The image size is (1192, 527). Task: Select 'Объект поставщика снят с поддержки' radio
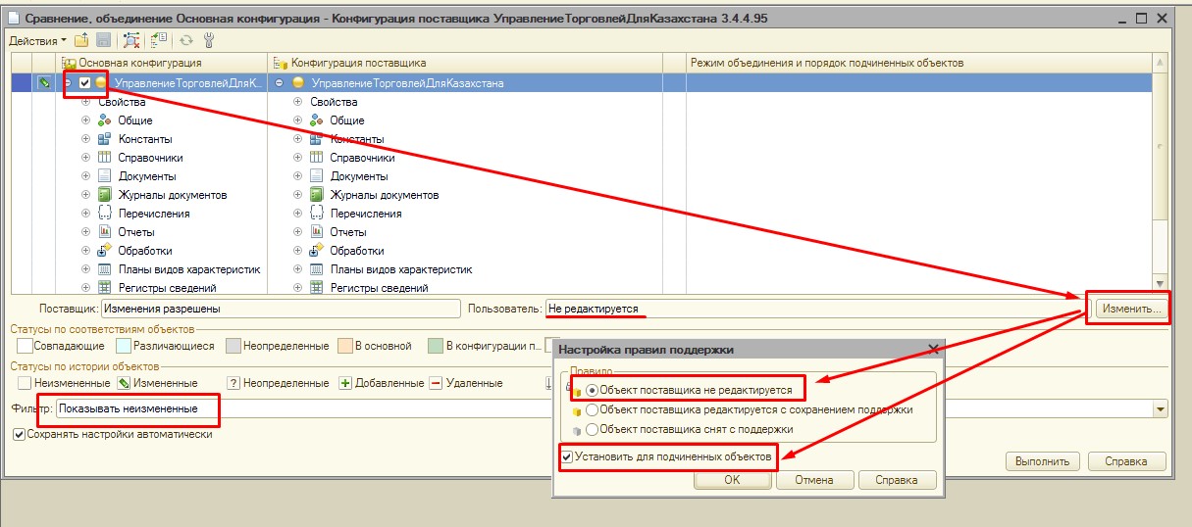(x=591, y=429)
